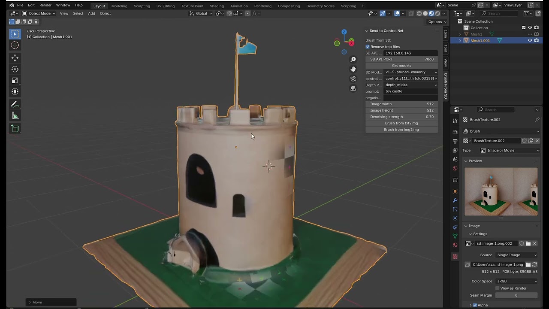
Task: Reload the image file with refresh icon
Action: 534,265
